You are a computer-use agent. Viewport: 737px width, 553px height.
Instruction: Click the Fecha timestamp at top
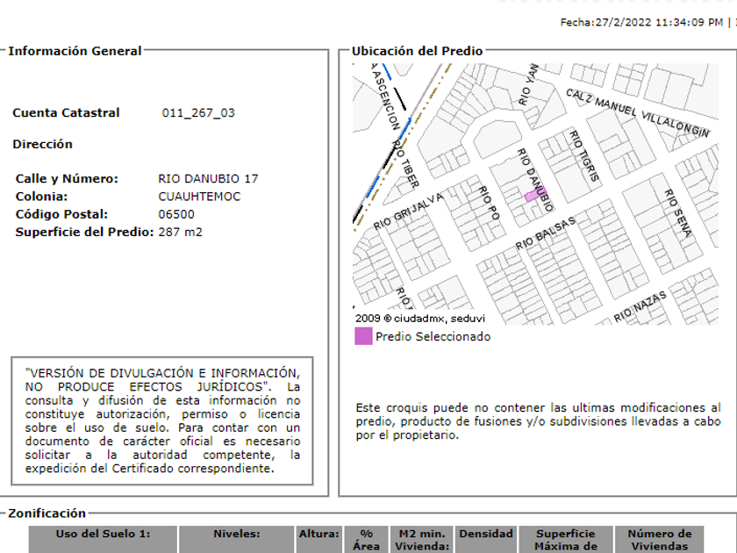(641, 22)
